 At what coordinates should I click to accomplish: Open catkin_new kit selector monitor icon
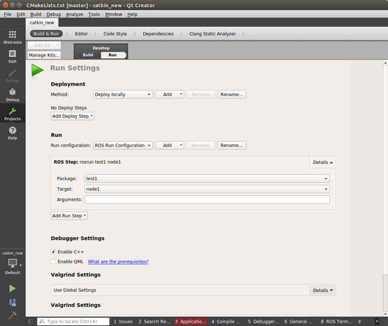[x=12, y=263]
